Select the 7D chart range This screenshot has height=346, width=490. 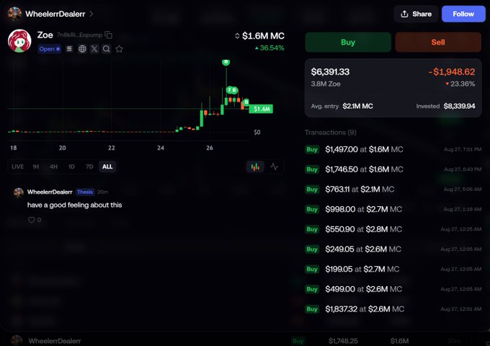(x=89, y=167)
